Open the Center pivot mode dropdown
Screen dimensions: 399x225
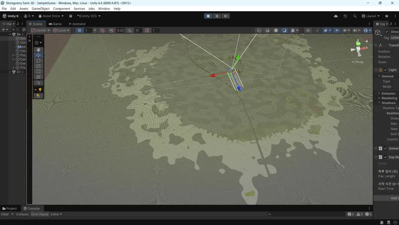40,31
